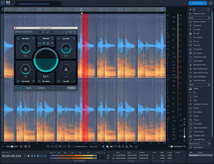
Task: Click the Render button
Action: click(x=71, y=88)
